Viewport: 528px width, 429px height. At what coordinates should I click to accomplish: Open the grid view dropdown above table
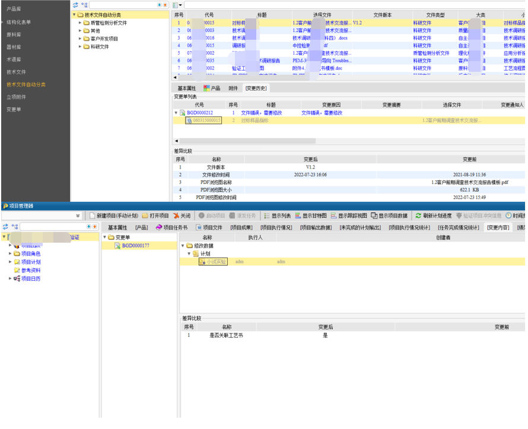[x=177, y=5]
